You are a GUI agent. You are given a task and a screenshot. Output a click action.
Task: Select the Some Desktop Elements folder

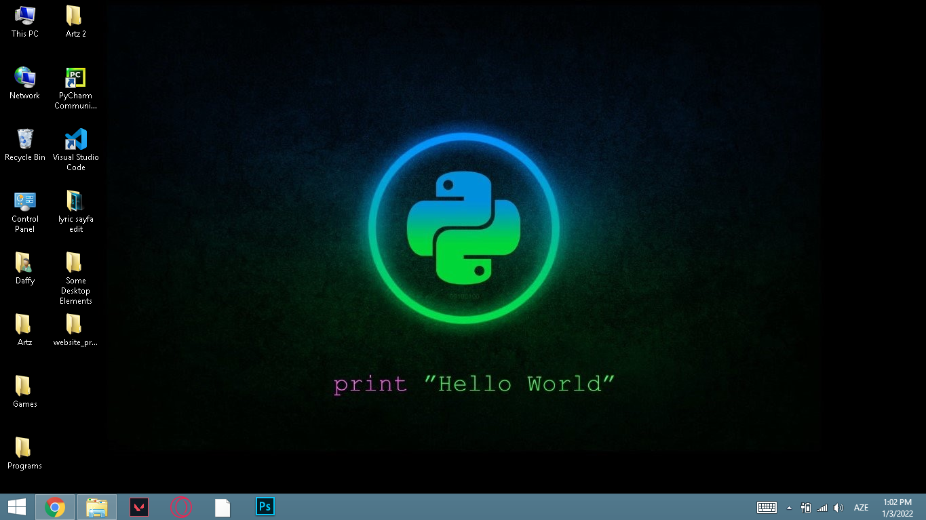[x=75, y=279]
